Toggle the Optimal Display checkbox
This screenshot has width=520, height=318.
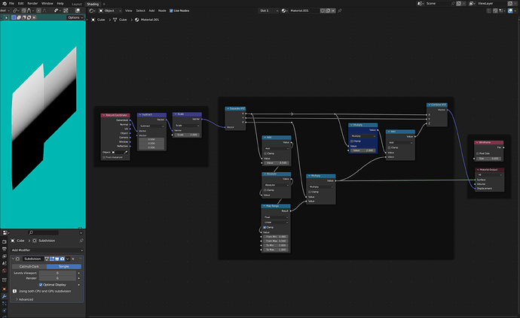point(41,285)
